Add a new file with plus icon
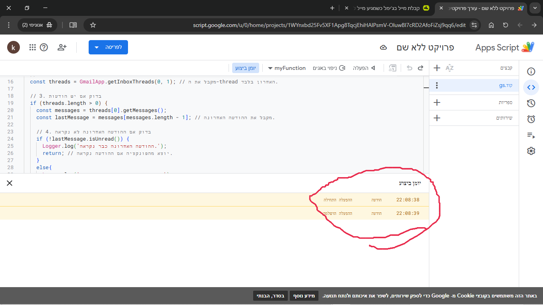 point(437,68)
